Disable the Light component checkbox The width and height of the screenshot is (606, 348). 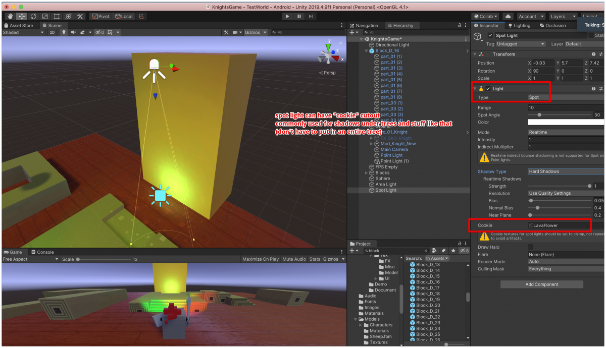(488, 89)
